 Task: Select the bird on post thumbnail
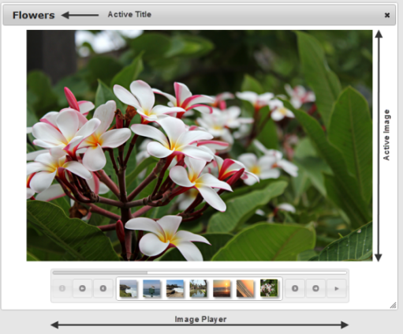(x=151, y=288)
